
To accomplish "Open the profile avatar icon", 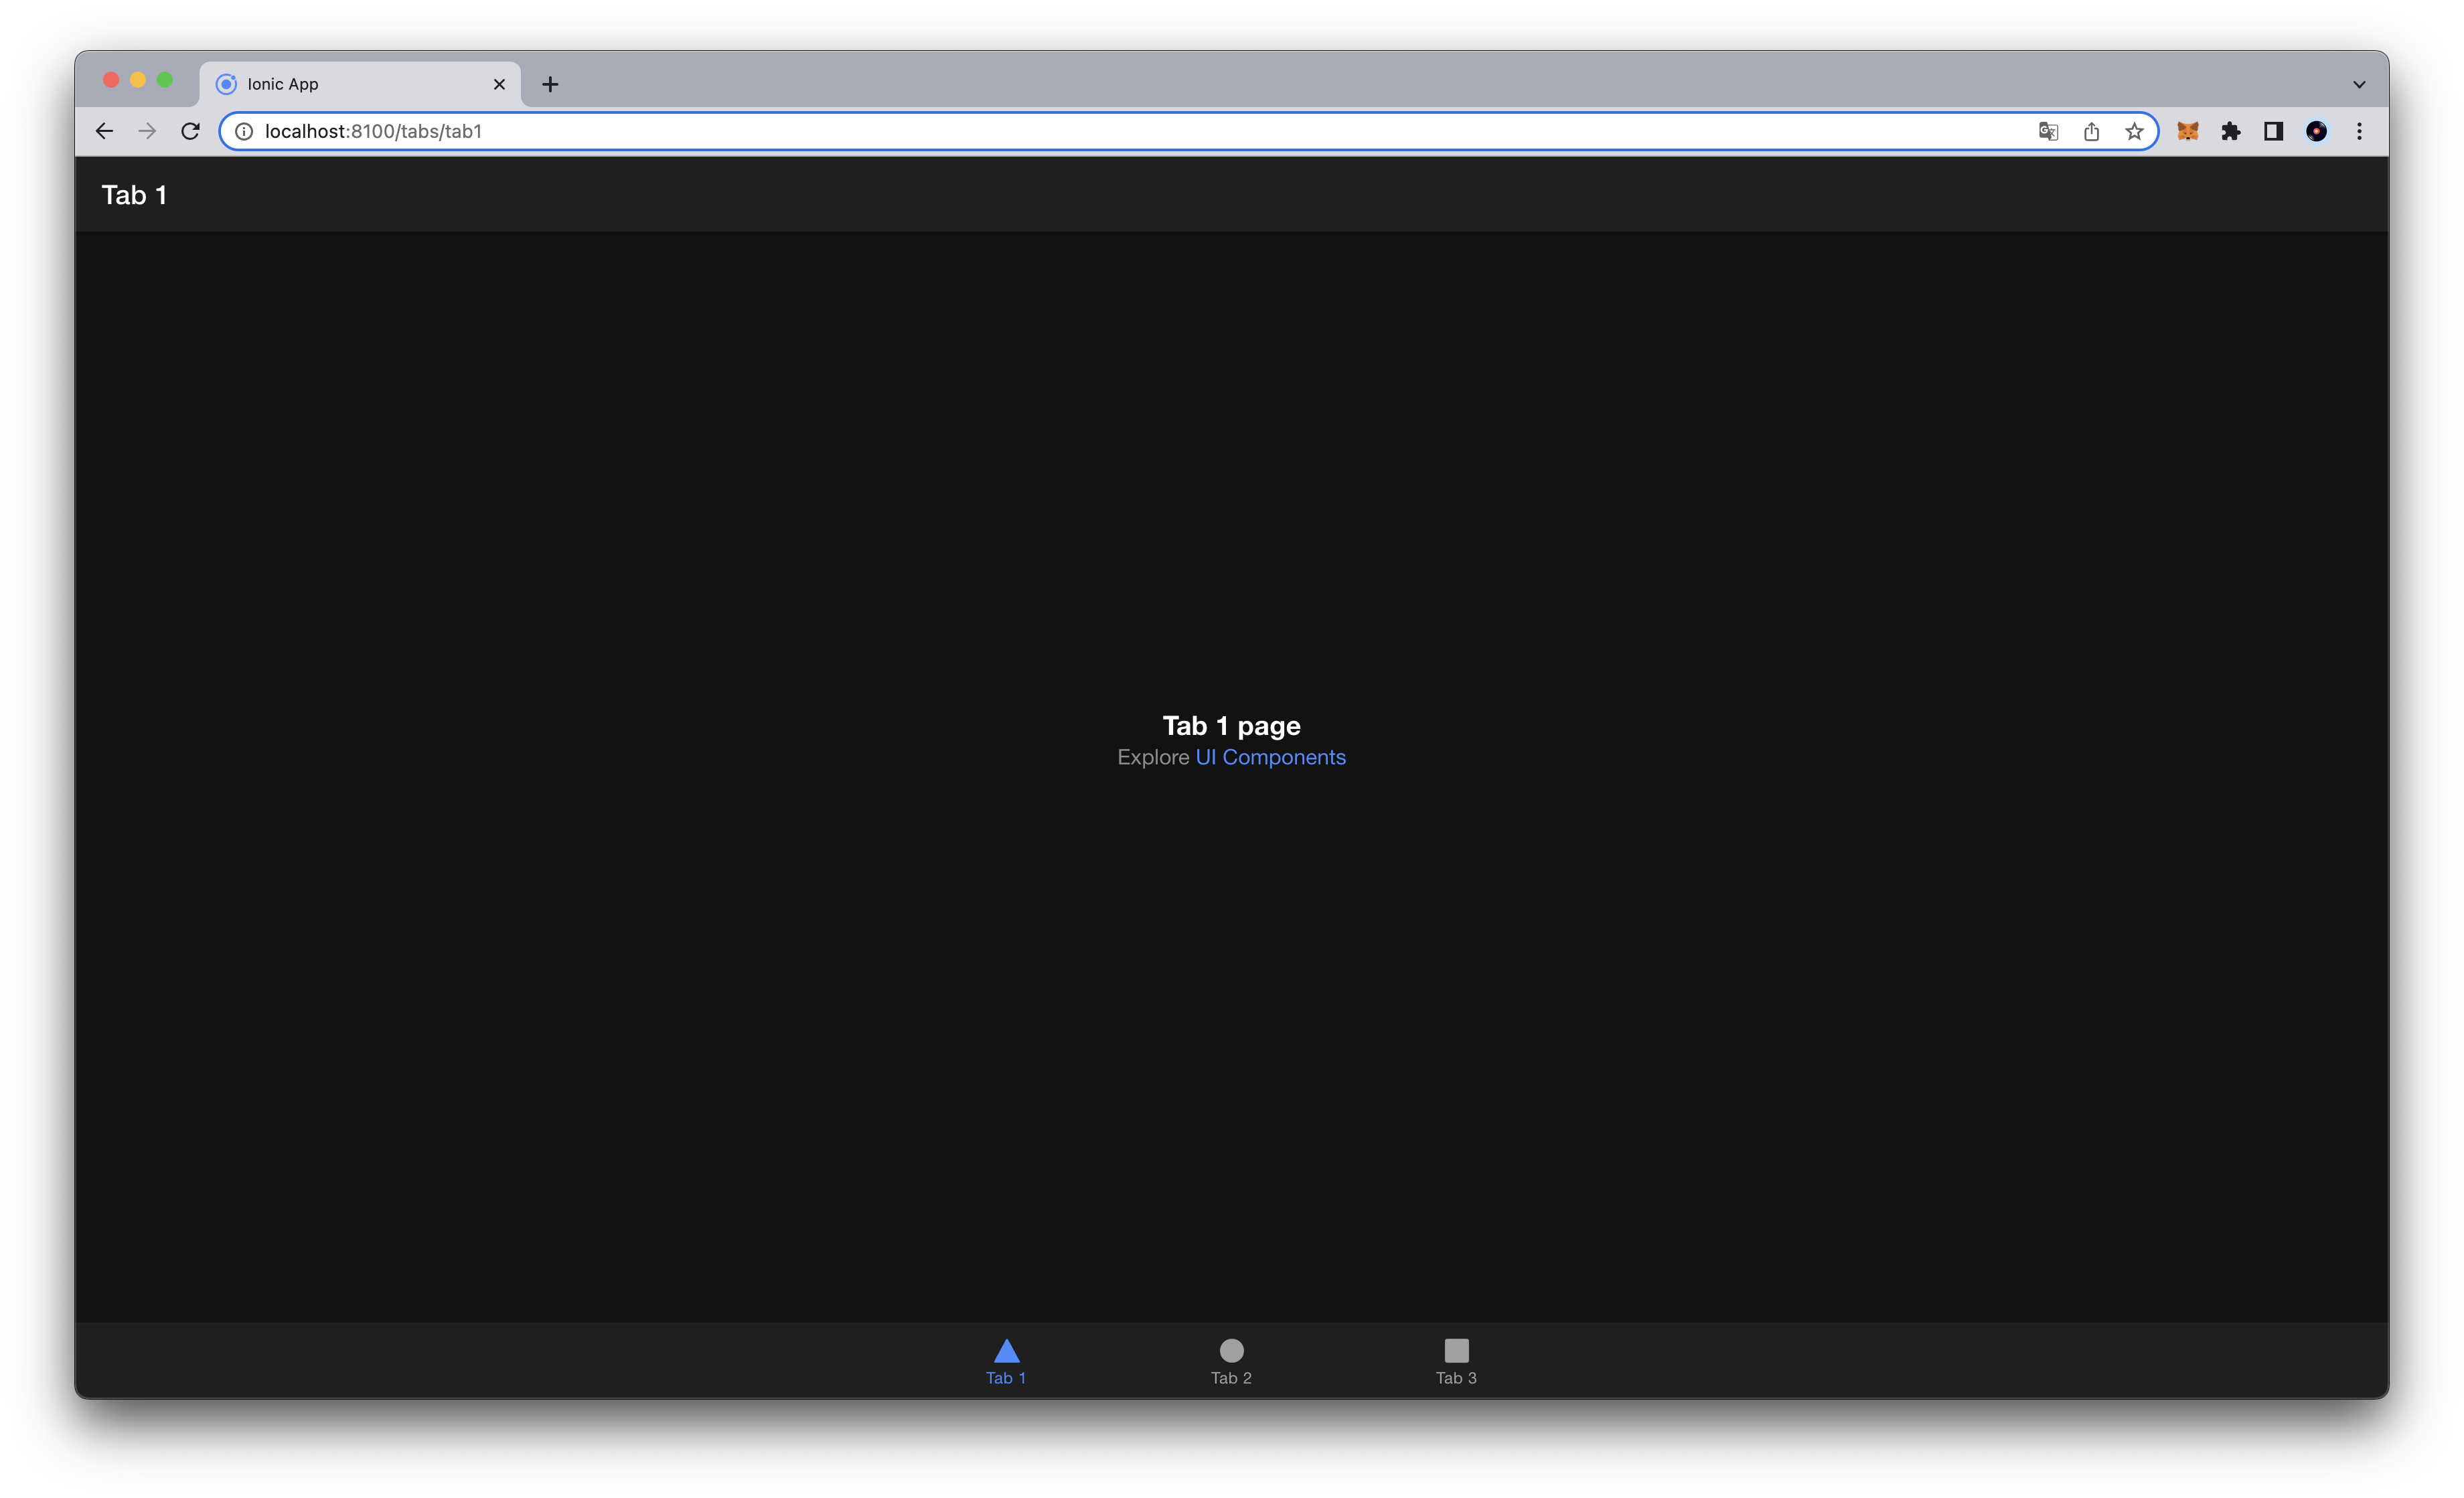I will pyautogui.click(x=2316, y=131).
